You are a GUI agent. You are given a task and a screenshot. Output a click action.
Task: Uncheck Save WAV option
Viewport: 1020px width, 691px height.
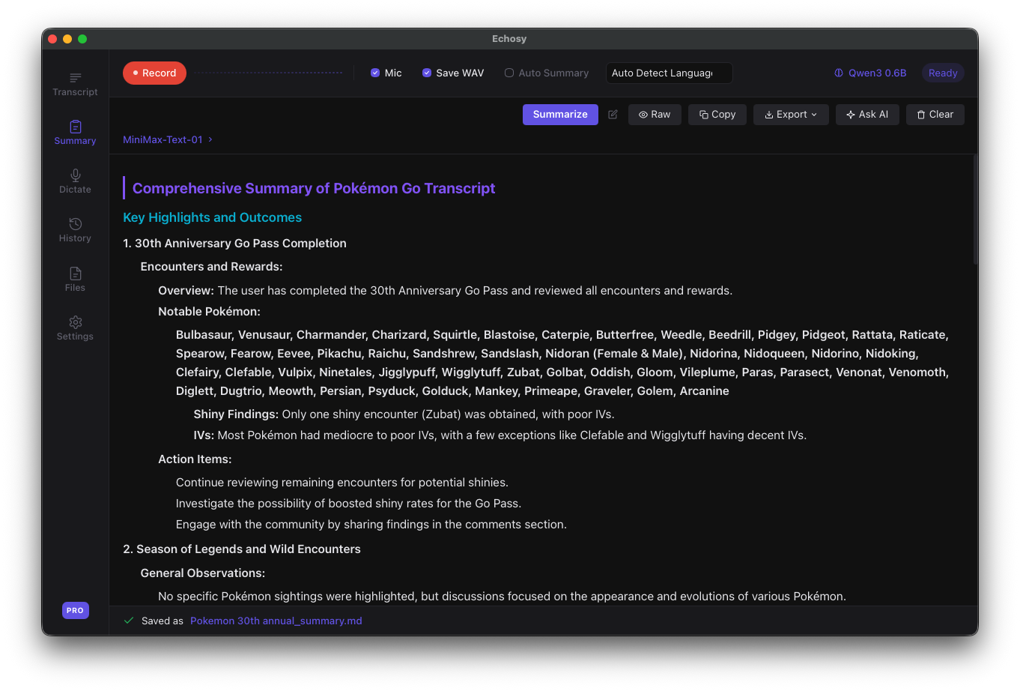(x=427, y=72)
